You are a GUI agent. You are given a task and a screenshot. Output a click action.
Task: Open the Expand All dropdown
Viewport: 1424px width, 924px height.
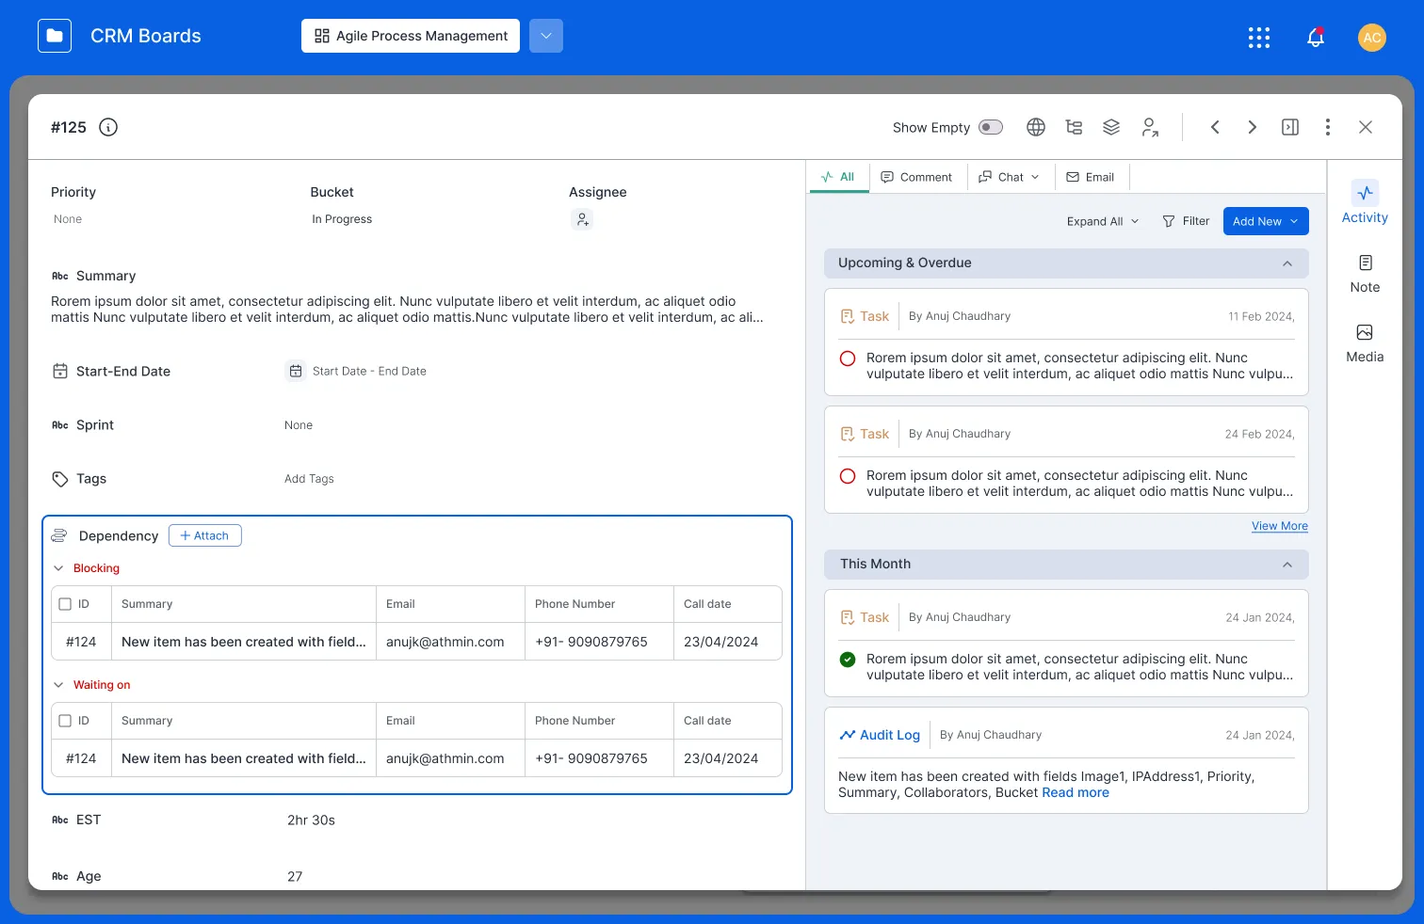(x=1103, y=221)
